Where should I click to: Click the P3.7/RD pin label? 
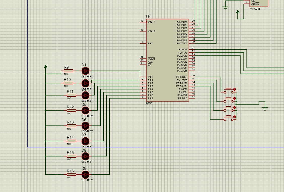(183, 99)
